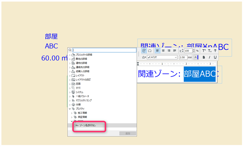This screenshot has width=244, height=147.
Task: Expand the 保証情報 property group
Action: (x=72, y=117)
